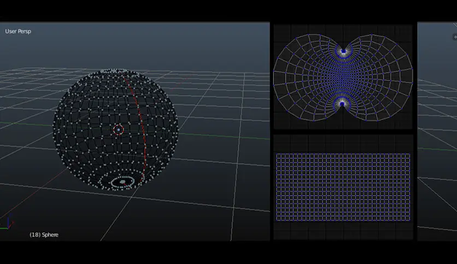Click the "User Persp" view label

18,31
